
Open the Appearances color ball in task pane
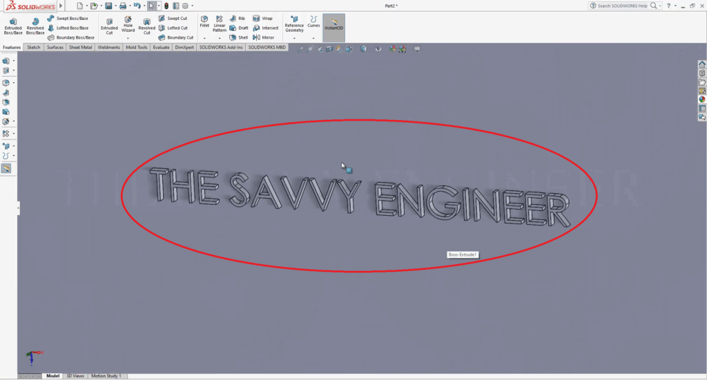coord(702,99)
